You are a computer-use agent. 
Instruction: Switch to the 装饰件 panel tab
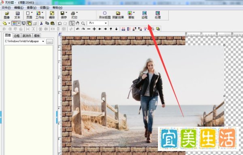point(27,36)
